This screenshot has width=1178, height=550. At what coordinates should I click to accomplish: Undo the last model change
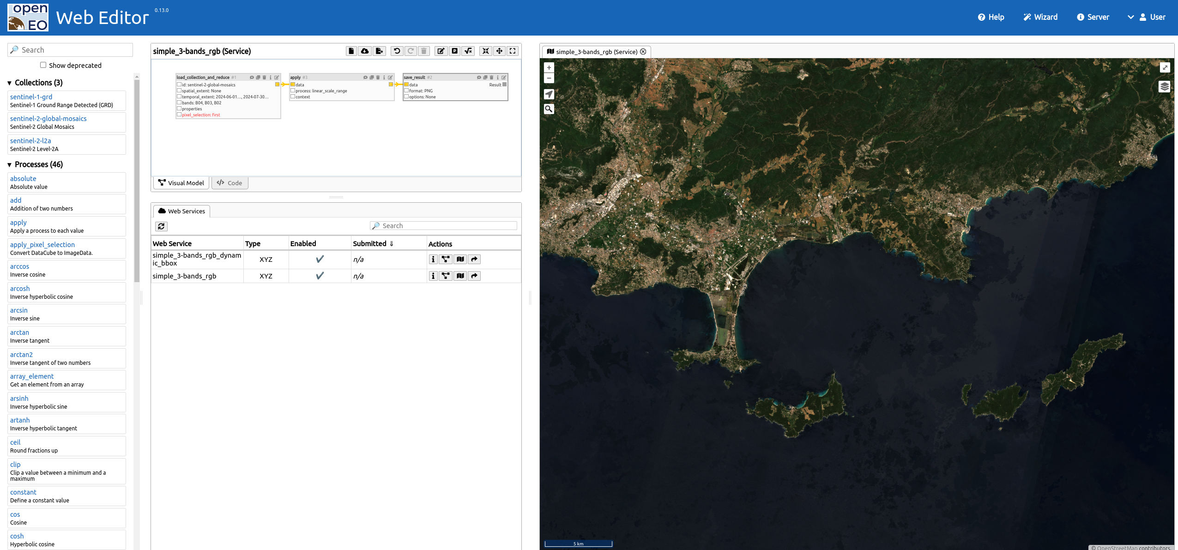[x=397, y=51]
